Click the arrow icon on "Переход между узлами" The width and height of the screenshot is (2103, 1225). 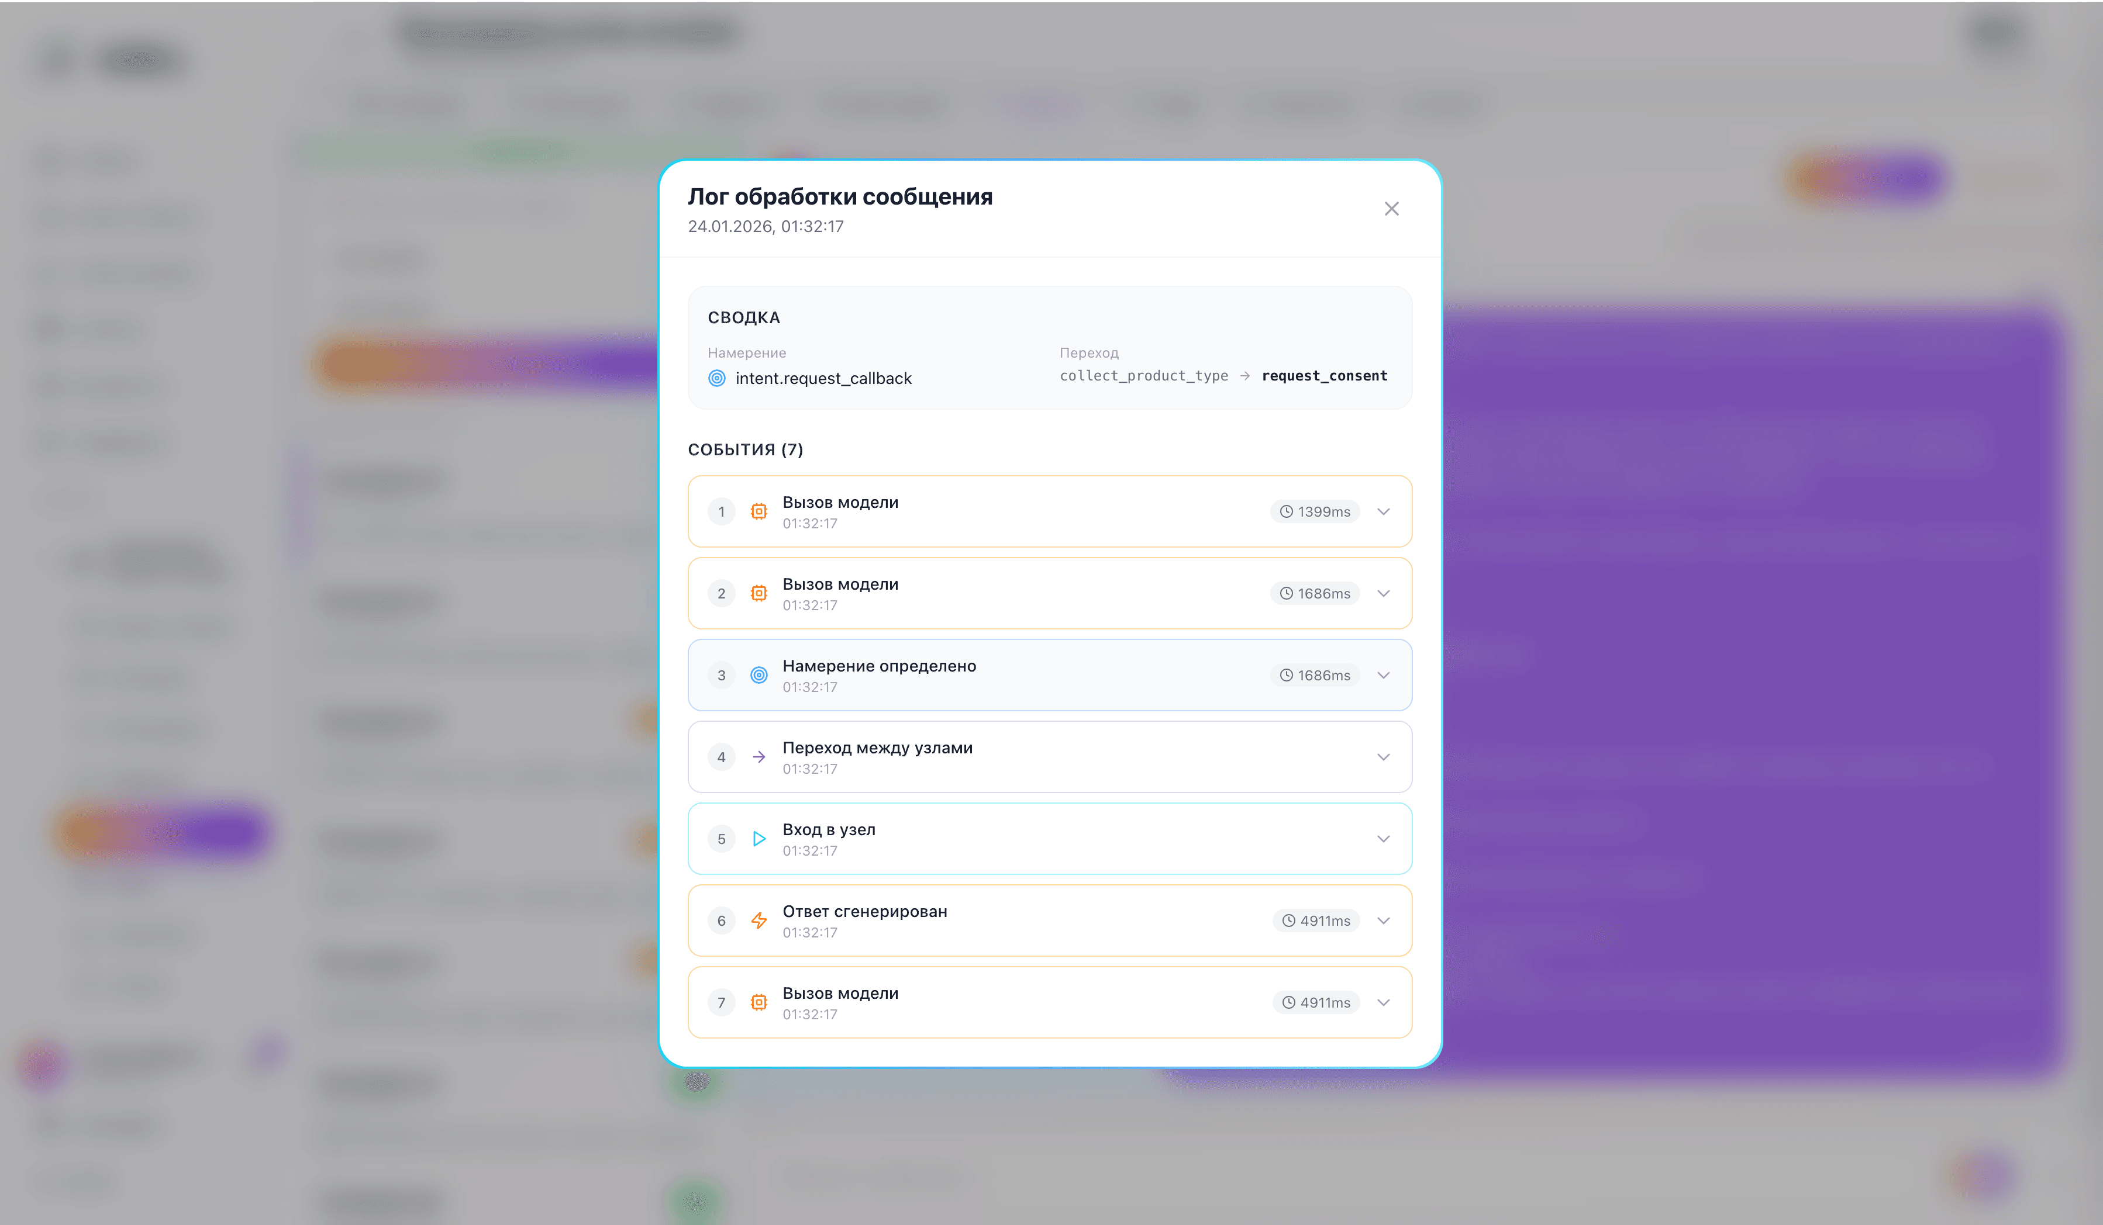click(x=759, y=756)
